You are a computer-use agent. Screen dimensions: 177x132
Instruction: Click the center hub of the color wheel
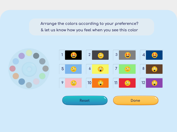click(x=29, y=69)
